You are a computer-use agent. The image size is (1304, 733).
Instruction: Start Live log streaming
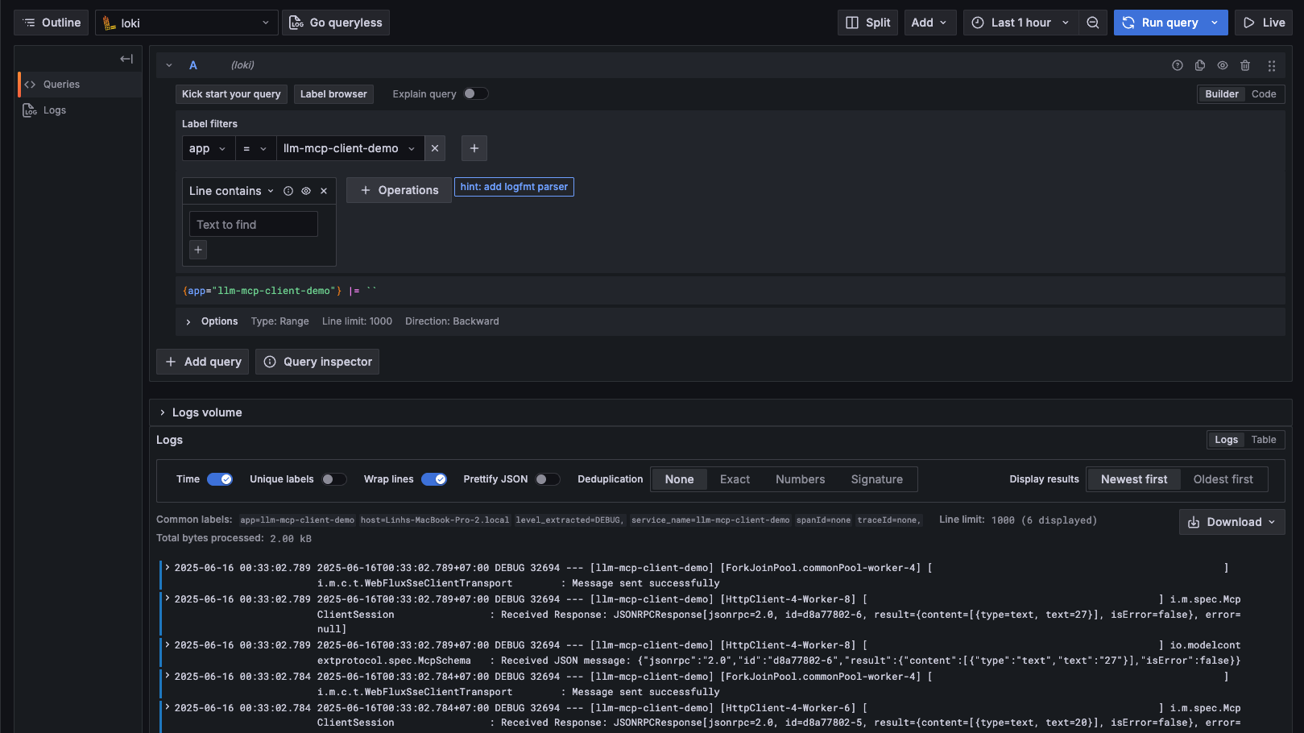pos(1264,23)
